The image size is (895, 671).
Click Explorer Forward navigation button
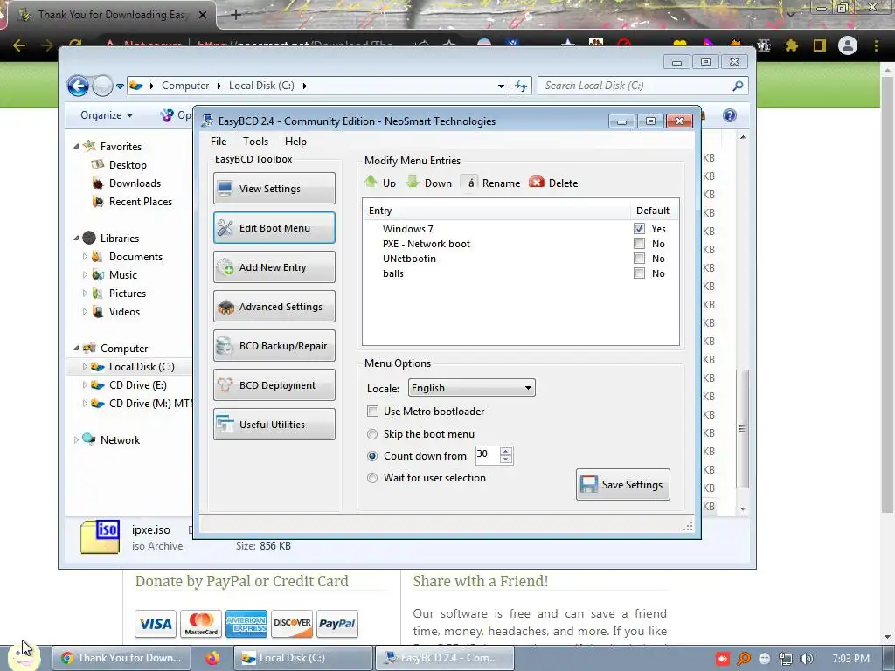tap(102, 86)
